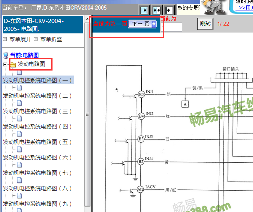The height and width of the screenshot is (212, 253).
Task: Click the page icon above 电路图（七）
Action: click(x=19, y=165)
